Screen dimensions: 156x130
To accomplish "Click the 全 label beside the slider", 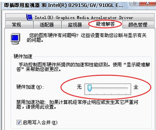I will 136,87.
